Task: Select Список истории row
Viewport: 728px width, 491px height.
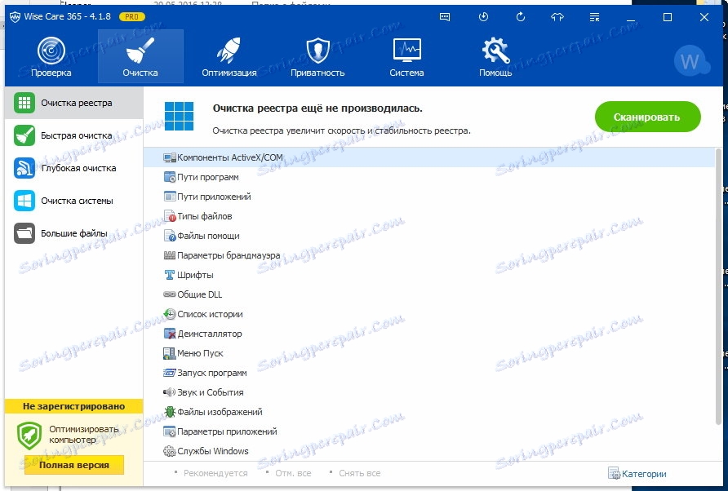Action: 429,314
